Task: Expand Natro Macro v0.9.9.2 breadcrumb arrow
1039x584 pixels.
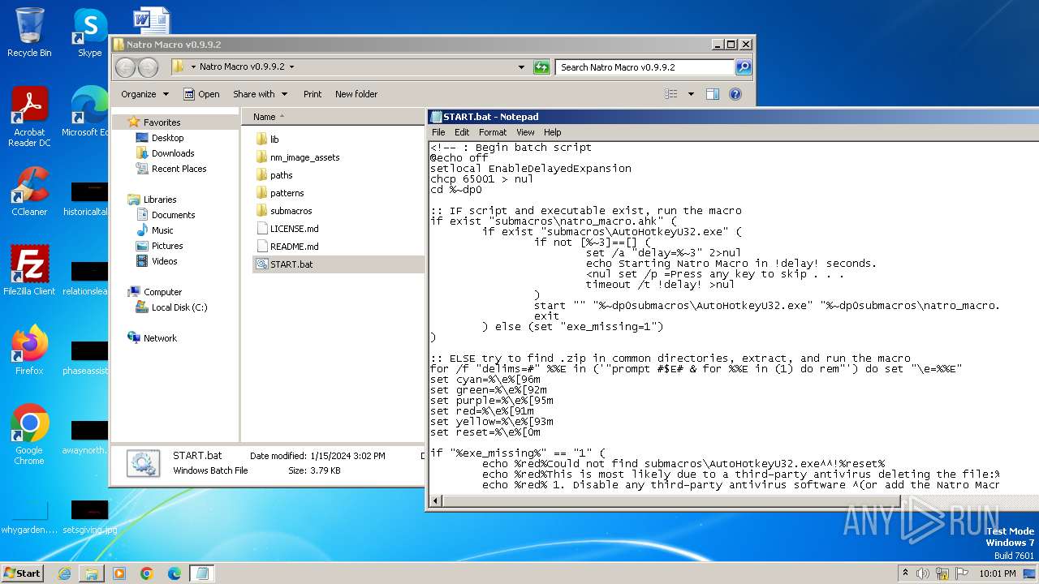Action: point(292,67)
